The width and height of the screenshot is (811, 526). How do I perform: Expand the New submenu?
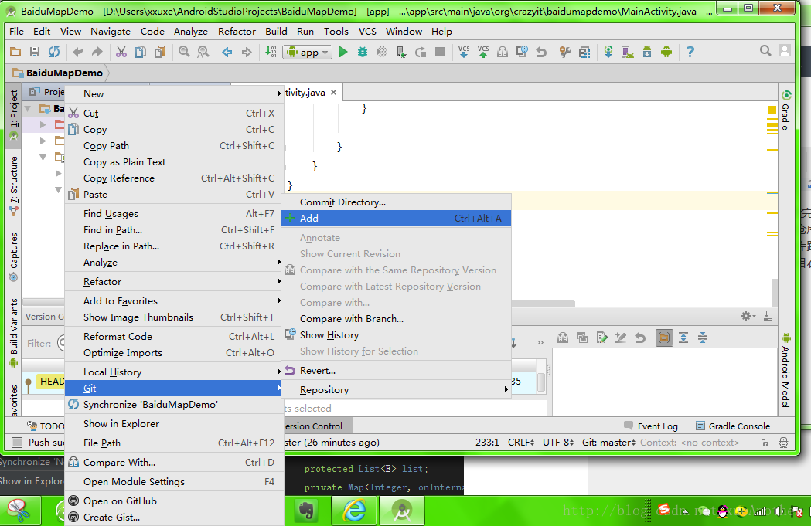175,94
